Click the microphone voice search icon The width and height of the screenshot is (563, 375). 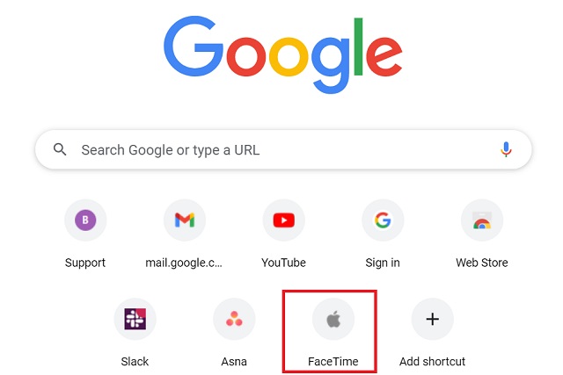(506, 150)
